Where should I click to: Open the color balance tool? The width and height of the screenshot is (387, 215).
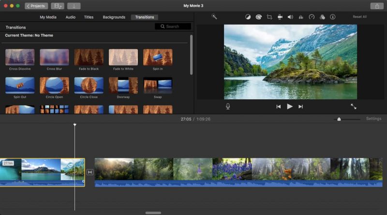[248, 17]
